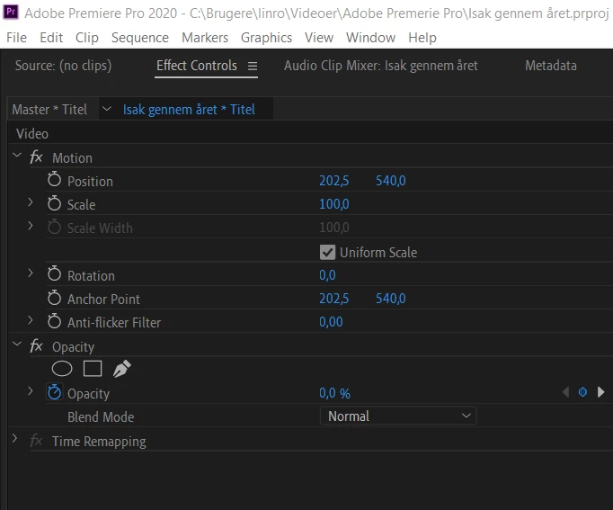Expand the Scale property
The height and width of the screenshot is (510, 613).
30,202
